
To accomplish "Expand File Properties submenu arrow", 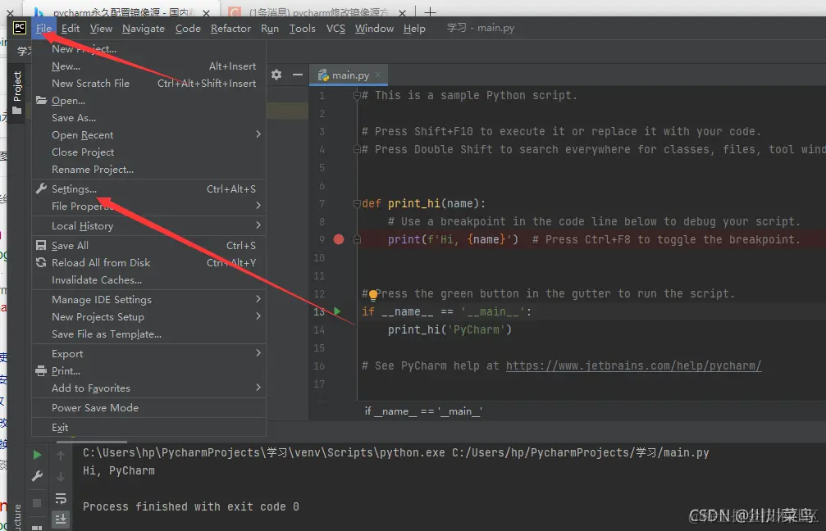I will coord(258,205).
